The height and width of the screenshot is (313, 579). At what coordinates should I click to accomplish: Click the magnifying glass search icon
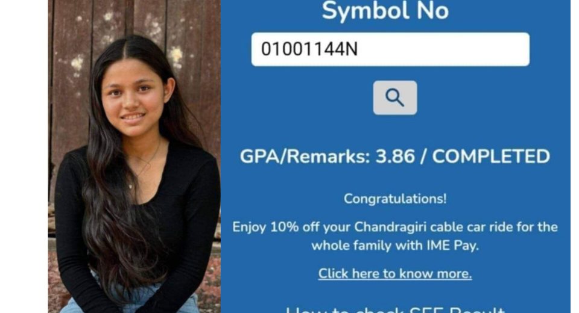point(394,98)
